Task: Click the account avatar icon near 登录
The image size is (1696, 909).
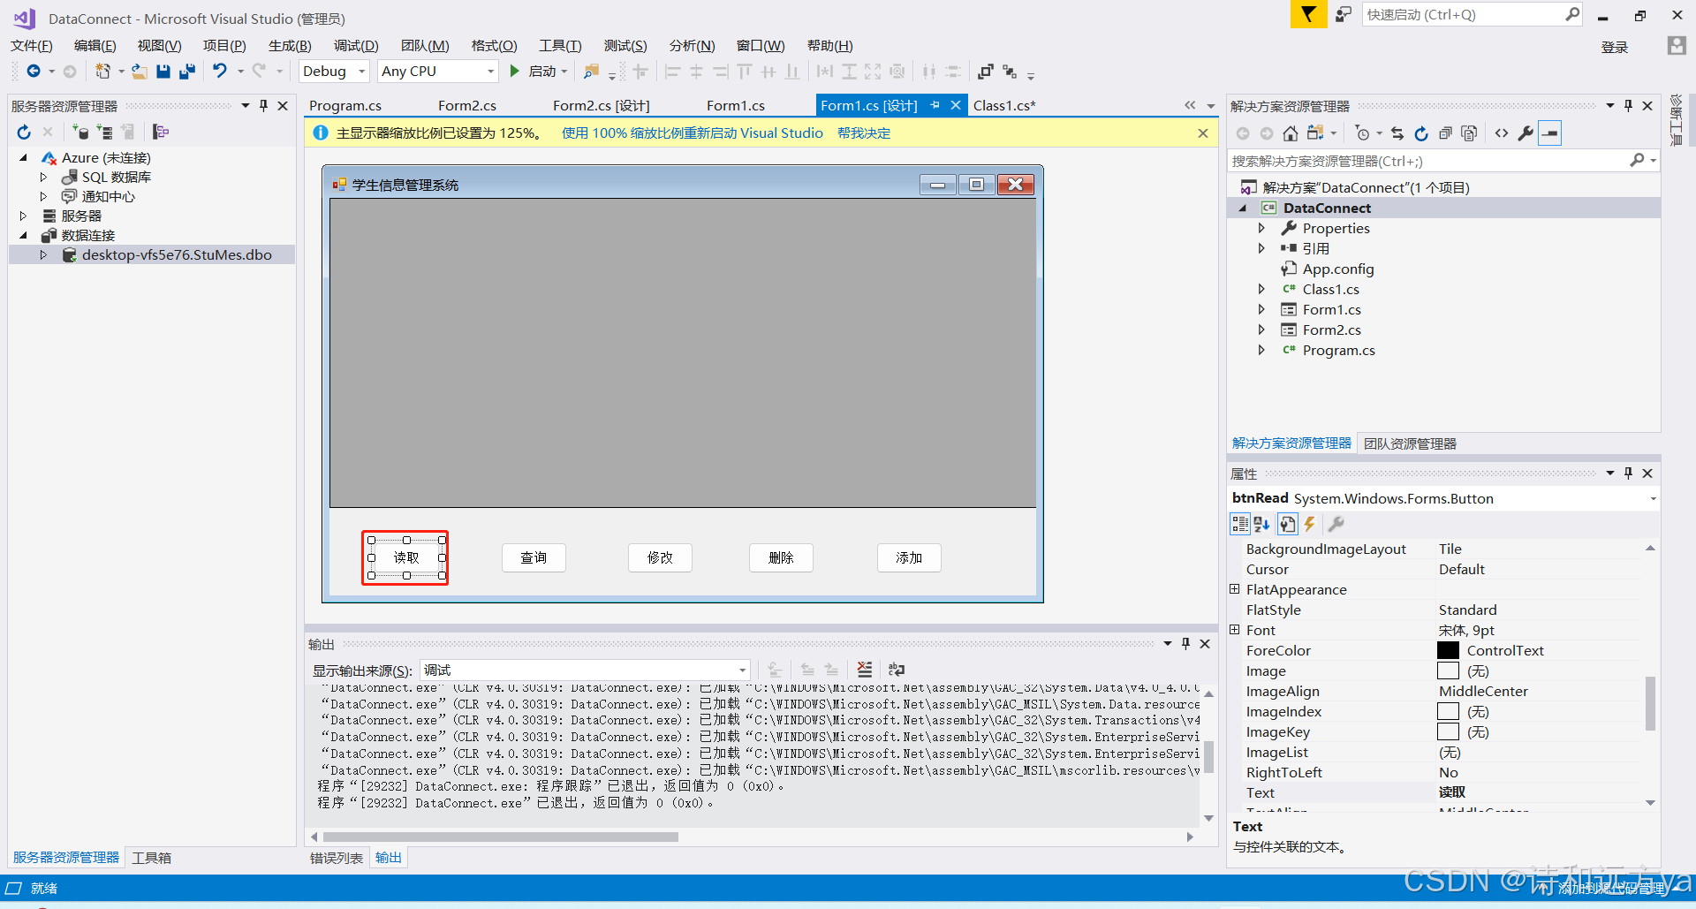Action: [1677, 46]
